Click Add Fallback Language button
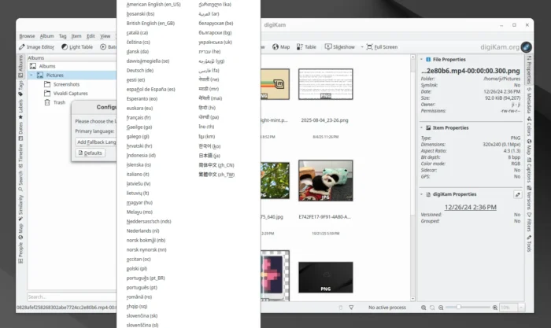 pyautogui.click(x=96, y=142)
